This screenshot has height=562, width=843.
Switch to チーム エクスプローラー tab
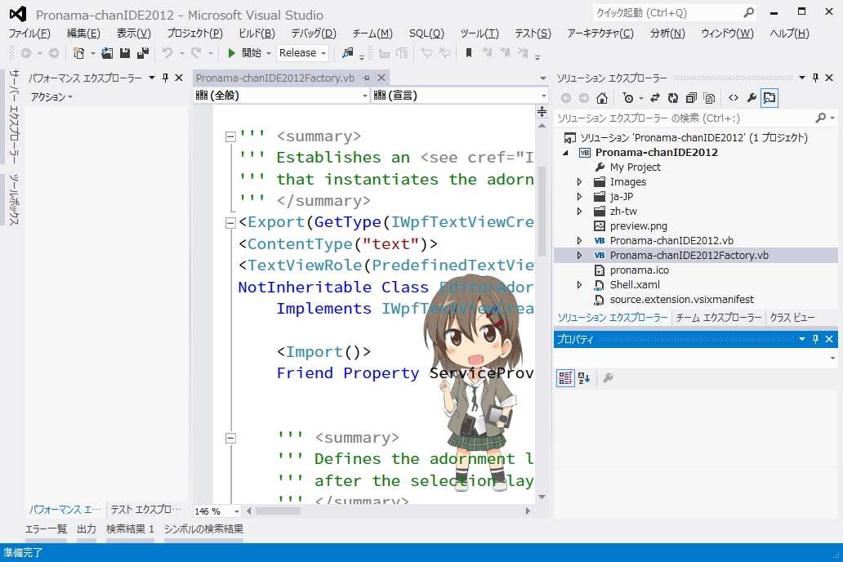click(x=718, y=318)
